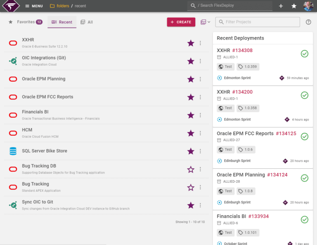This screenshot has width=317, height=245.
Task: Open the help question mark icon
Action: tap(308, 22)
